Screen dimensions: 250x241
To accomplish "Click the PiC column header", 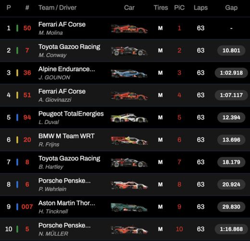I will 179,8.
